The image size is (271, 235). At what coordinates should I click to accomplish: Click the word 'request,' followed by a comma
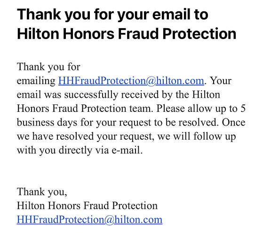(137, 137)
